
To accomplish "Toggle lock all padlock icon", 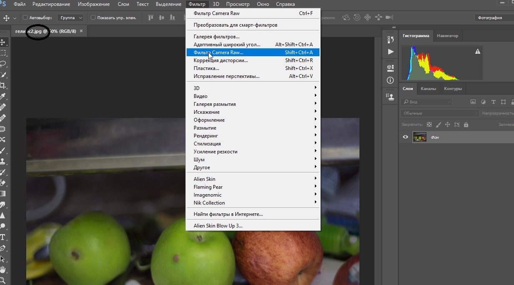I will (466, 125).
